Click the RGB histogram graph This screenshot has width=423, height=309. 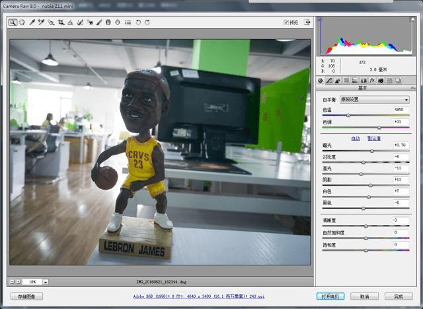point(366,36)
